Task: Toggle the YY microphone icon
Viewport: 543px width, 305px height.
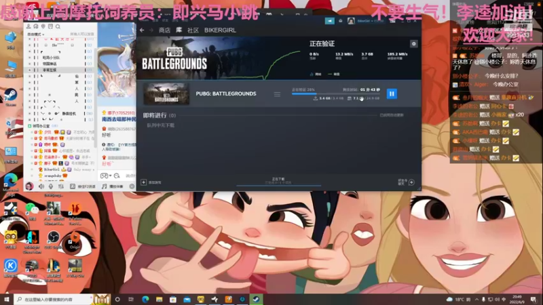Action: tap(51, 186)
